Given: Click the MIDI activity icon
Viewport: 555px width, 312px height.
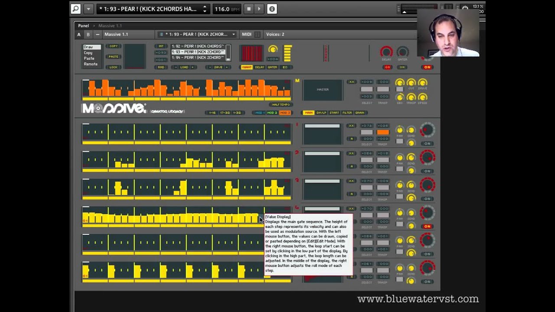Looking at the screenshot, I should (x=258, y=34).
